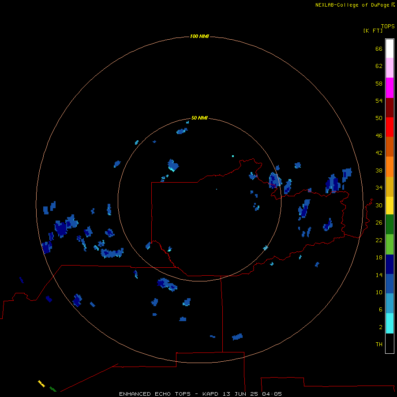The image size is (397, 397).
Task: Click the light pink swatch near 62
Action: point(390,67)
